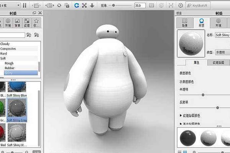Screen dimensions: 230x153
Task: Close the left 材质 library panel
Action: [40, 13]
